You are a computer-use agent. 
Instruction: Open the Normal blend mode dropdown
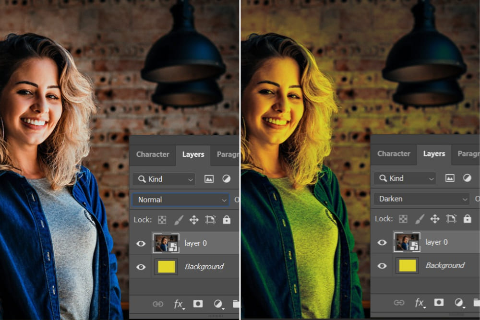pos(180,200)
